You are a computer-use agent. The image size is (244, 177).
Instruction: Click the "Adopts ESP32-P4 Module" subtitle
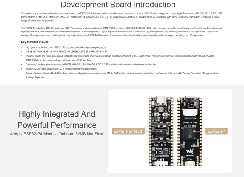[x=57, y=134]
